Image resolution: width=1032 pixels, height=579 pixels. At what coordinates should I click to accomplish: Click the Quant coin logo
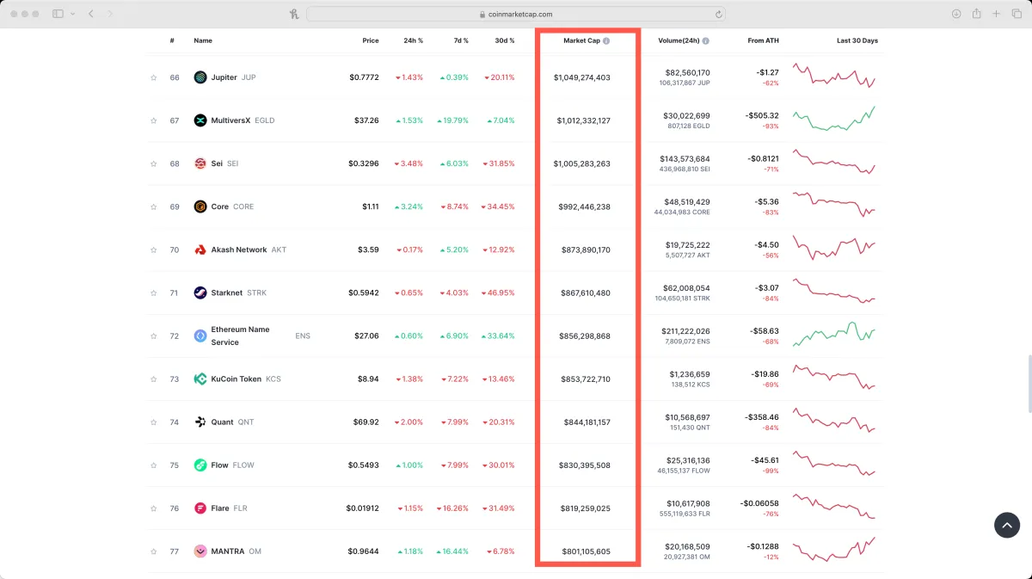200,422
